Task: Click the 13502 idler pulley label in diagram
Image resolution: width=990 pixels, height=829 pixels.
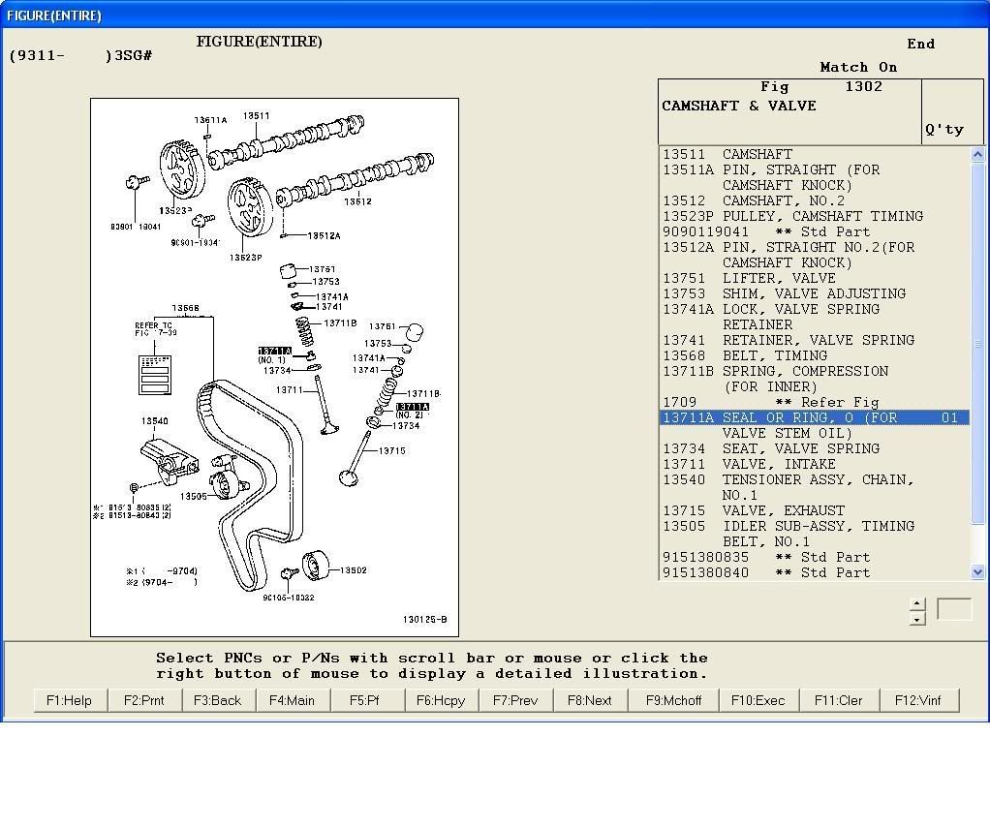Action: tap(353, 570)
